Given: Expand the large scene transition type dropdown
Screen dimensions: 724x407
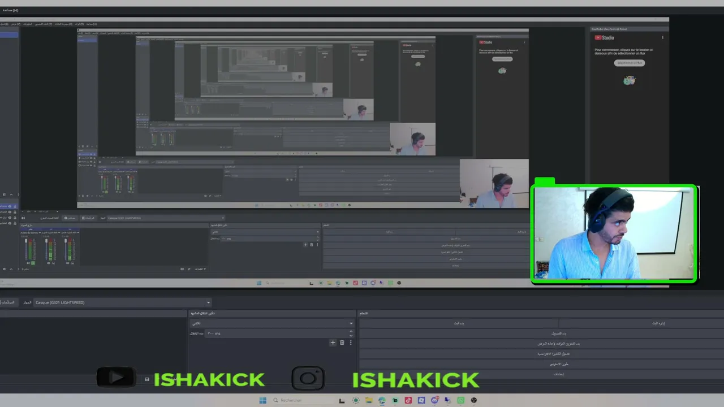Looking at the screenshot, I should tap(271, 323).
